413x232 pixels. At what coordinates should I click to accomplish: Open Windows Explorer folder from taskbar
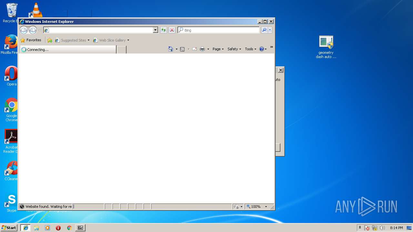tap(36, 228)
